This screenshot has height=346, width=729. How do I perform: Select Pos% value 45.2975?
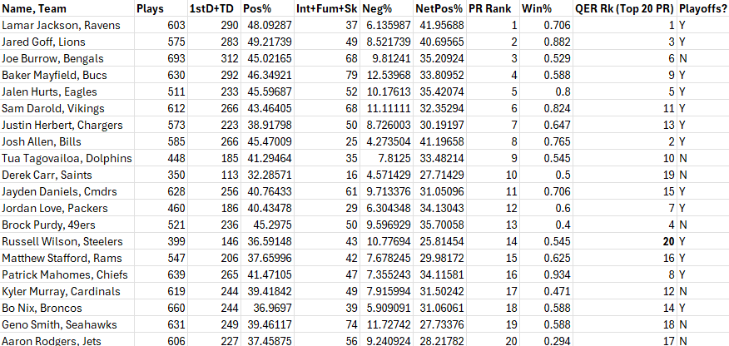coord(267,225)
